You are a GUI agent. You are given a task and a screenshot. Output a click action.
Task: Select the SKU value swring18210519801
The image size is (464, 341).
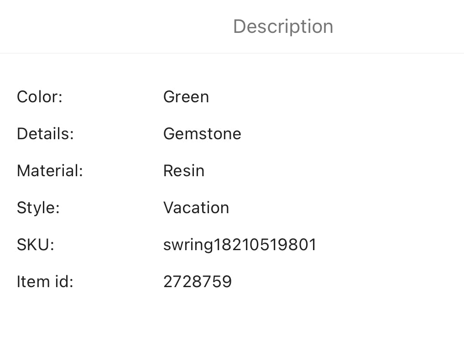click(240, 245)
